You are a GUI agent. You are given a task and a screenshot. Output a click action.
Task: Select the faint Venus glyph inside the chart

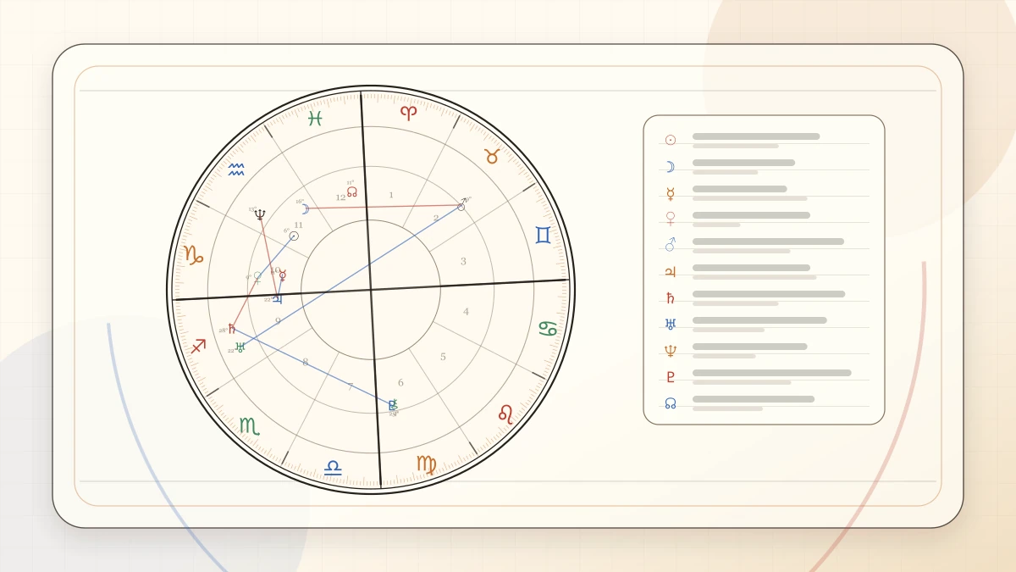click(x=257, y=277)
